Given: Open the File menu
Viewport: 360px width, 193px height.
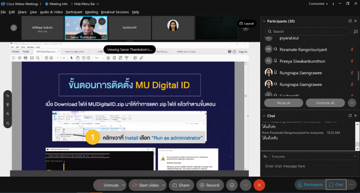Looking at the screenshot, I should (x=3, y=12).
